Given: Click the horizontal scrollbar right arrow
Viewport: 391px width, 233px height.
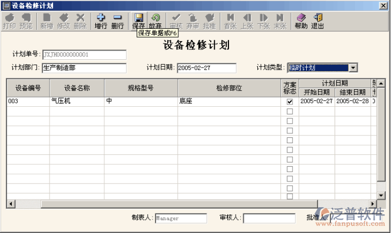Looking at the screenshot, I should (x=373, y=204).
